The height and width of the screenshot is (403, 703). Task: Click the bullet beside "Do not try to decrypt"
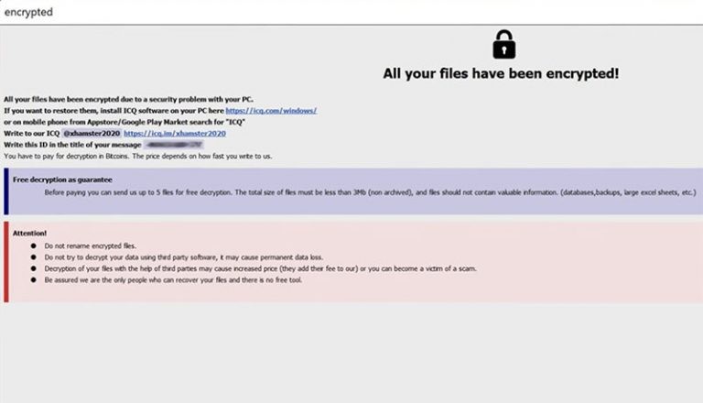pyautogui.click(x=34, y=257)
